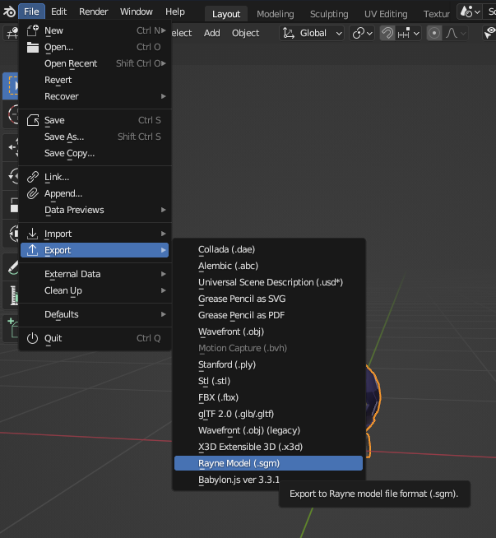Open the Global transform orientation dropdown
The width and height of the screenshot is (496, 538).
point(312,33)
